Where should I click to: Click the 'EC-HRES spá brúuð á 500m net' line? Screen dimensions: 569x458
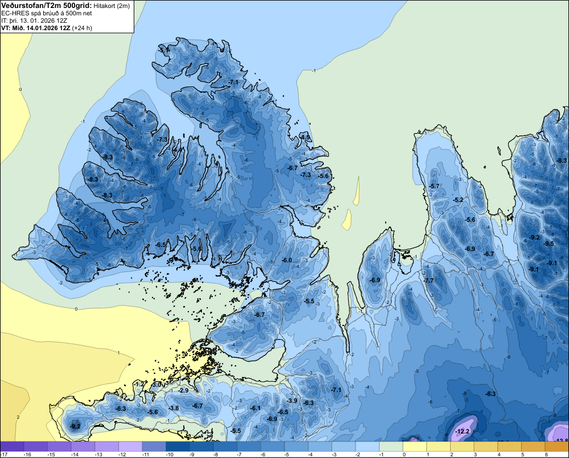[47, 13]
